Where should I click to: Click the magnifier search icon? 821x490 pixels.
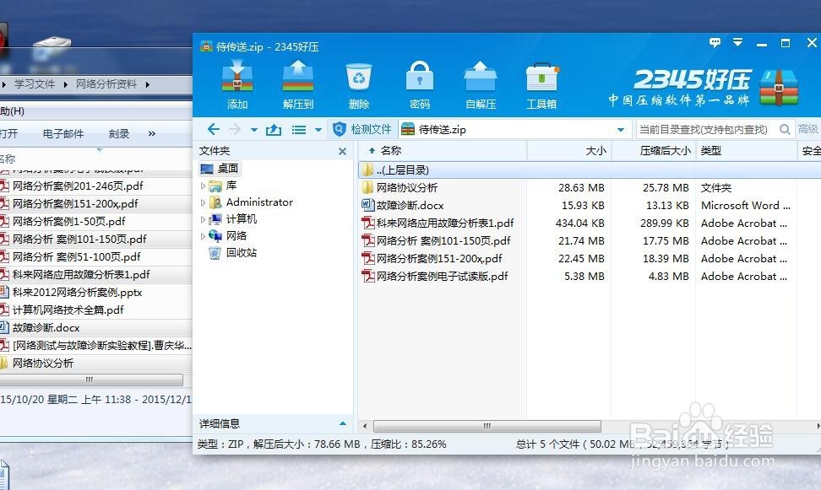pyautogui.click(x=785, y=129)
